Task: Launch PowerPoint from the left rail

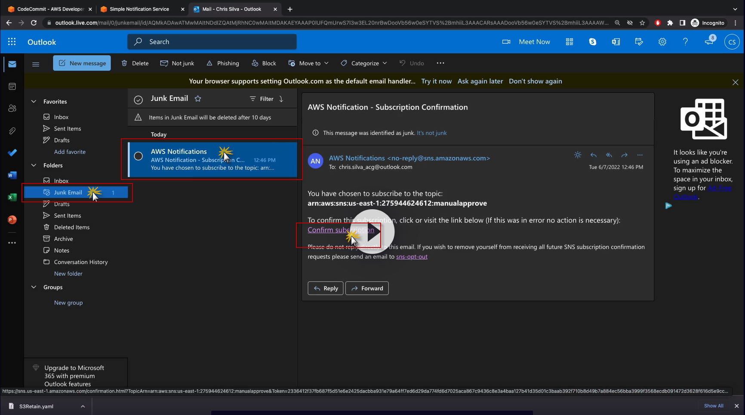Action: (12, 220)
